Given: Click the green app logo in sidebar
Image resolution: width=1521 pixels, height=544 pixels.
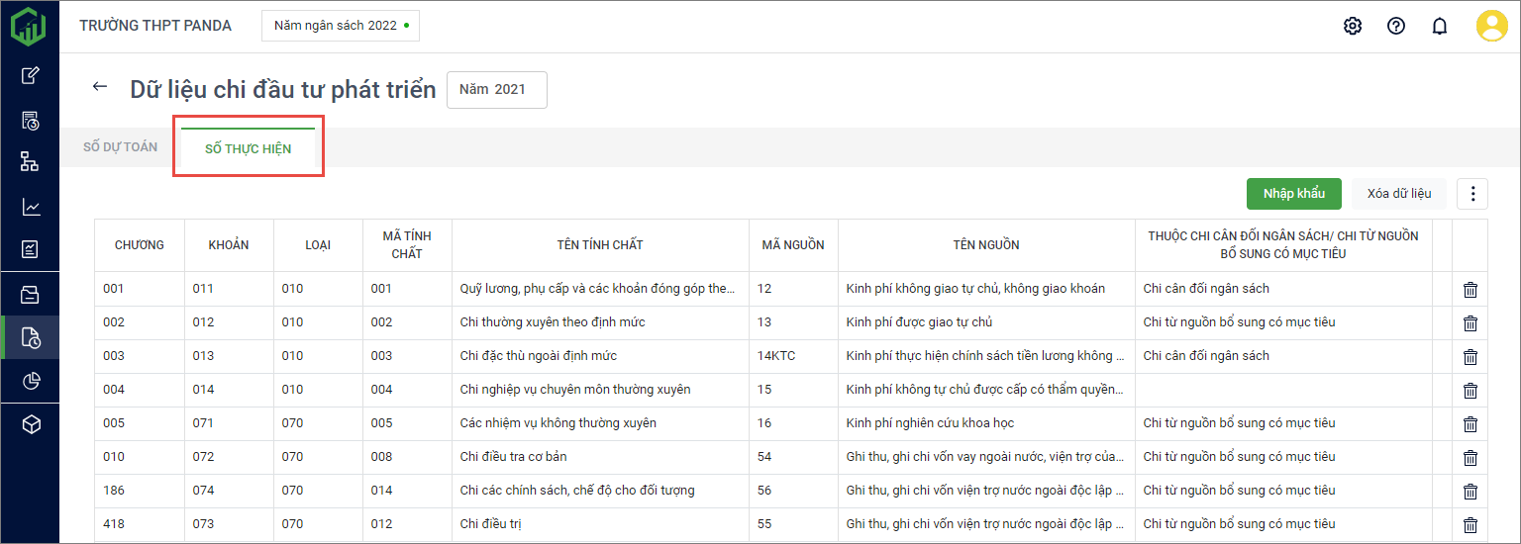Looking at the screenshot, I should pyautogui.click(x=29, y=26).
